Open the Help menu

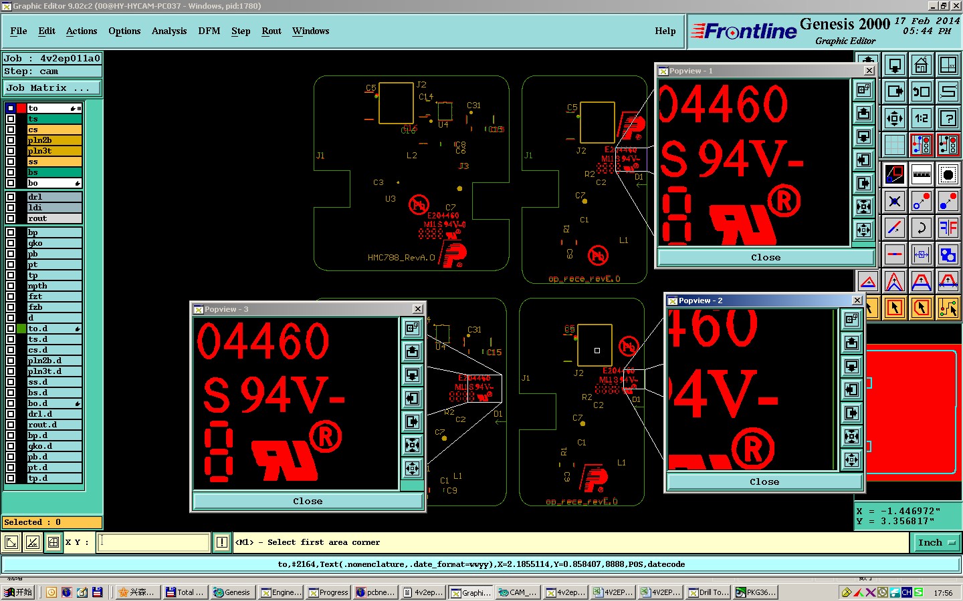coord(665,31)
